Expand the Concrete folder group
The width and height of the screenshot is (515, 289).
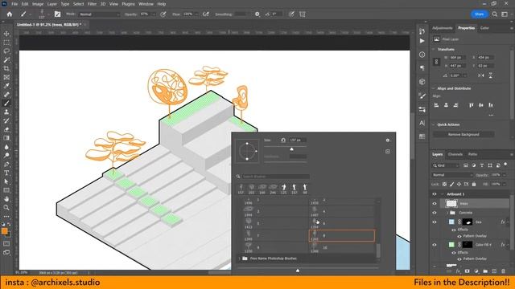447,213
